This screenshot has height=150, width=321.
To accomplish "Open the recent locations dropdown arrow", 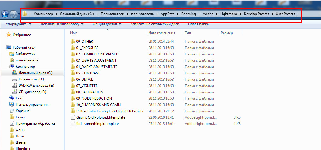I will [19, 14].
